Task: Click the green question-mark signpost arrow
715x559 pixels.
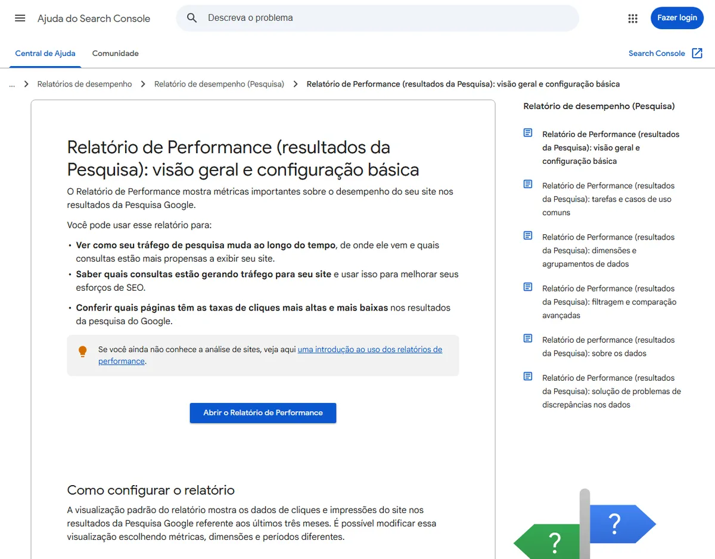Action: click(547, 542)
